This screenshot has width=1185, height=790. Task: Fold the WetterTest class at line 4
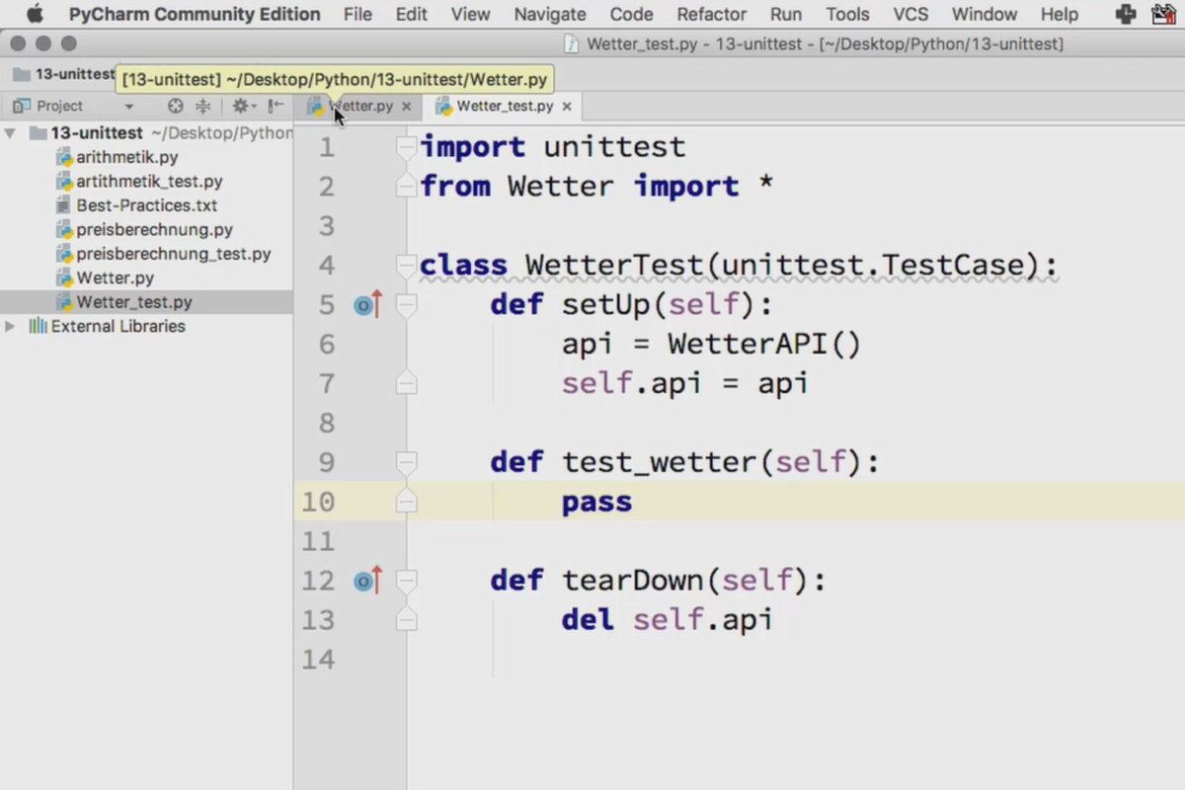click(406, 266)
